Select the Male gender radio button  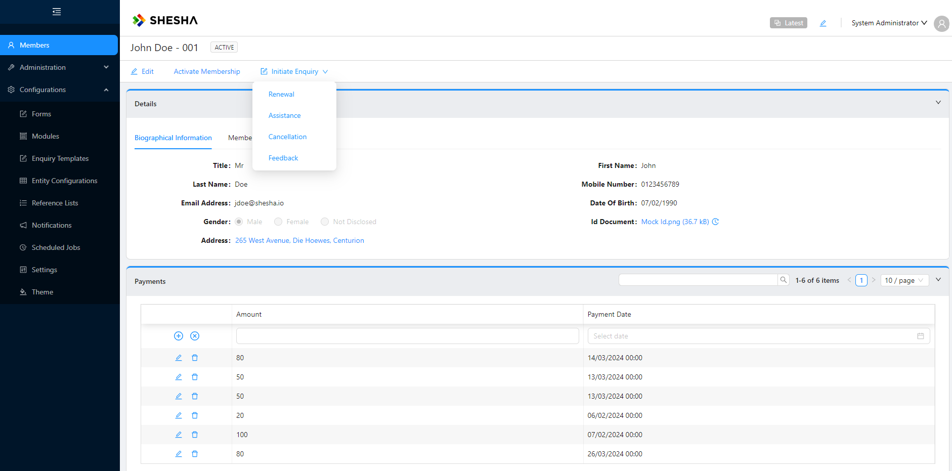pyautogui.click(x=239, y=222)
